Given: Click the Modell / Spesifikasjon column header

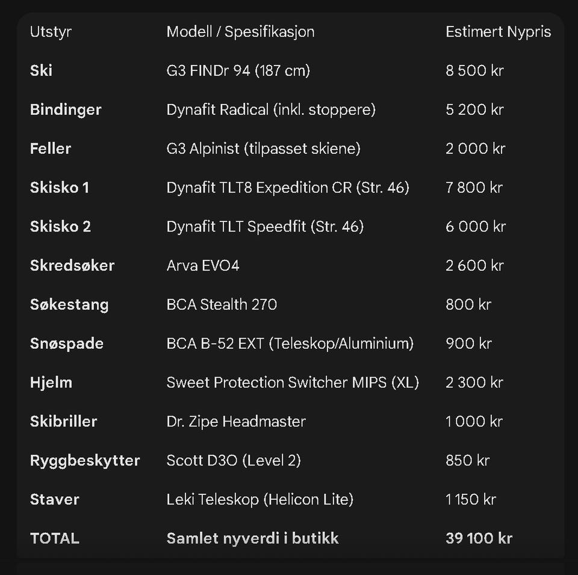Looking at the screenshot, I should 240,32.
